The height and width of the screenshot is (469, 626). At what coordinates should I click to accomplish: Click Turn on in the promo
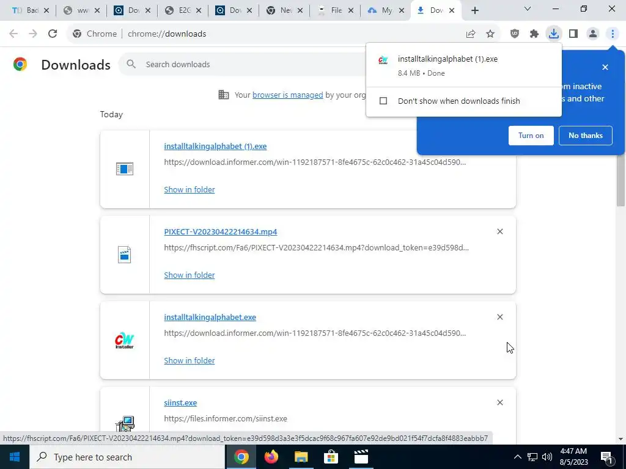[531, 136]
